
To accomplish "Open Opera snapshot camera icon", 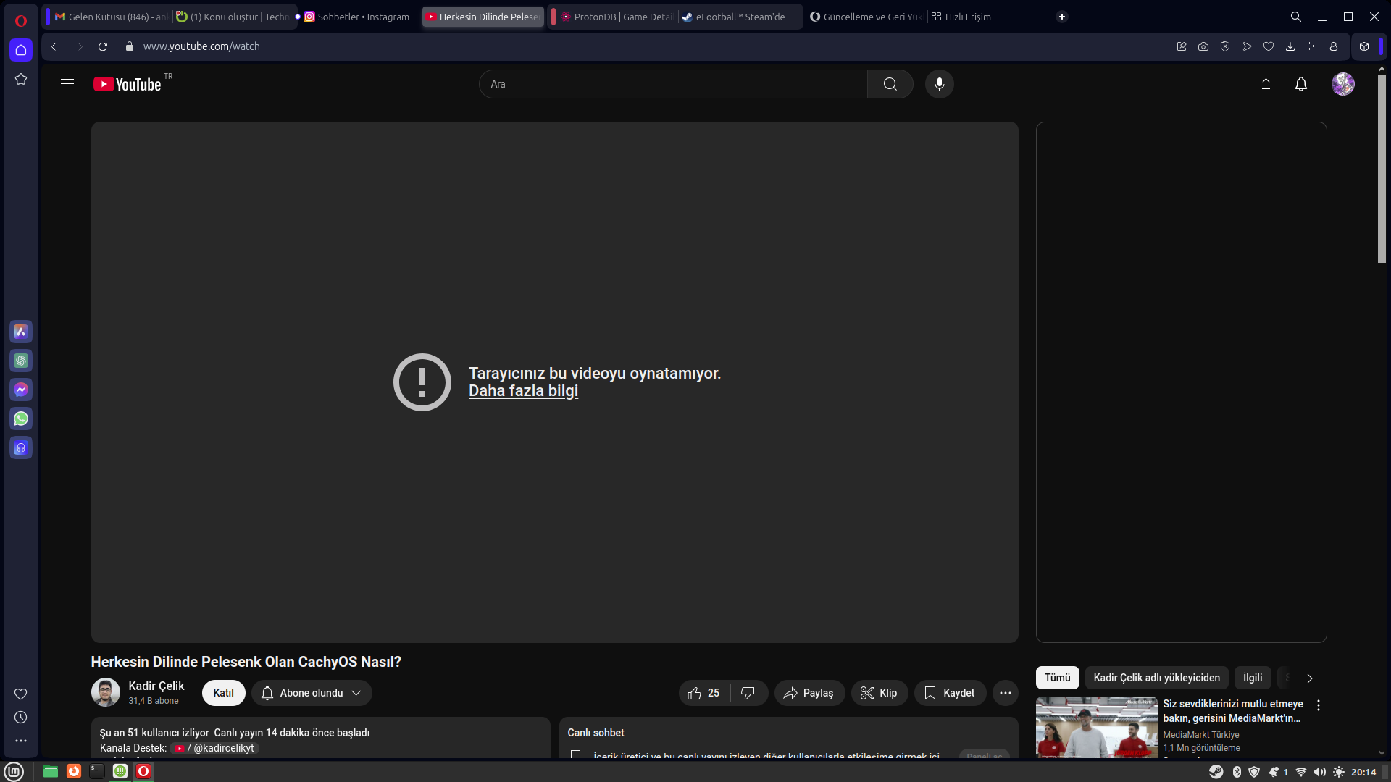I will (1203, 46).
